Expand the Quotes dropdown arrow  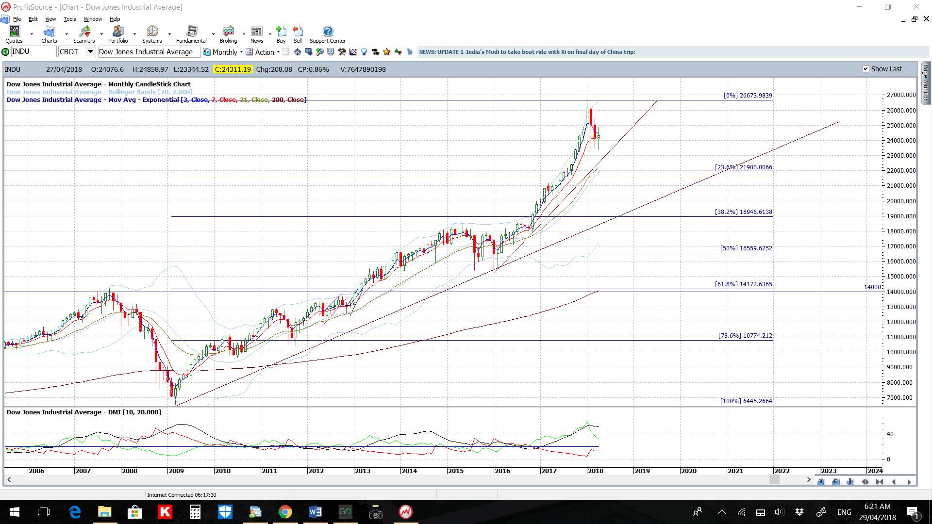[32, 34]
